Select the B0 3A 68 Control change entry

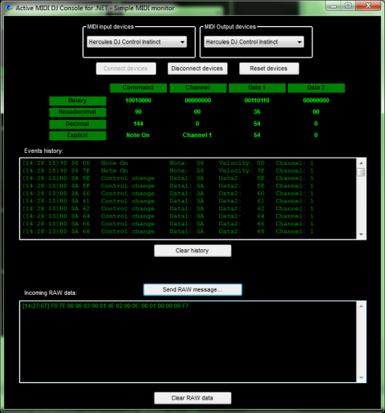[168, 232]
